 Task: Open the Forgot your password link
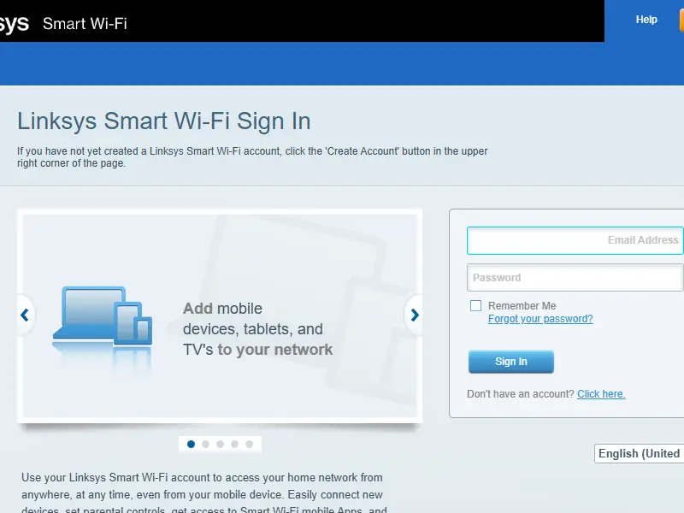click(540, 319)
